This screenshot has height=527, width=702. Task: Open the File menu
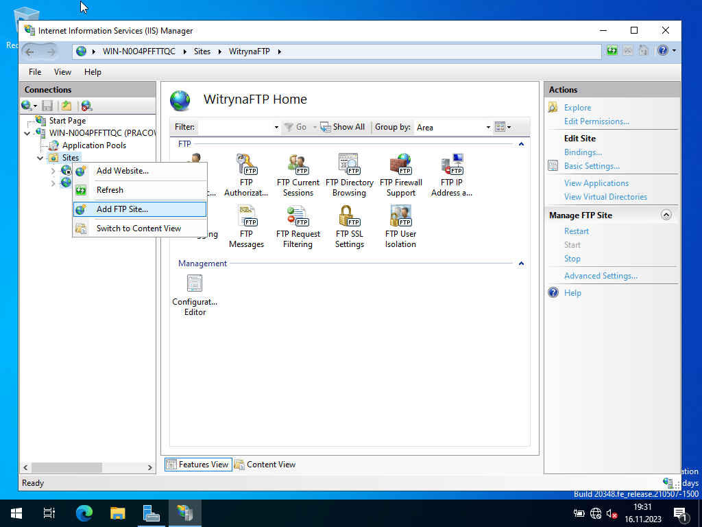pyautogui.click(x=35, y=72)
